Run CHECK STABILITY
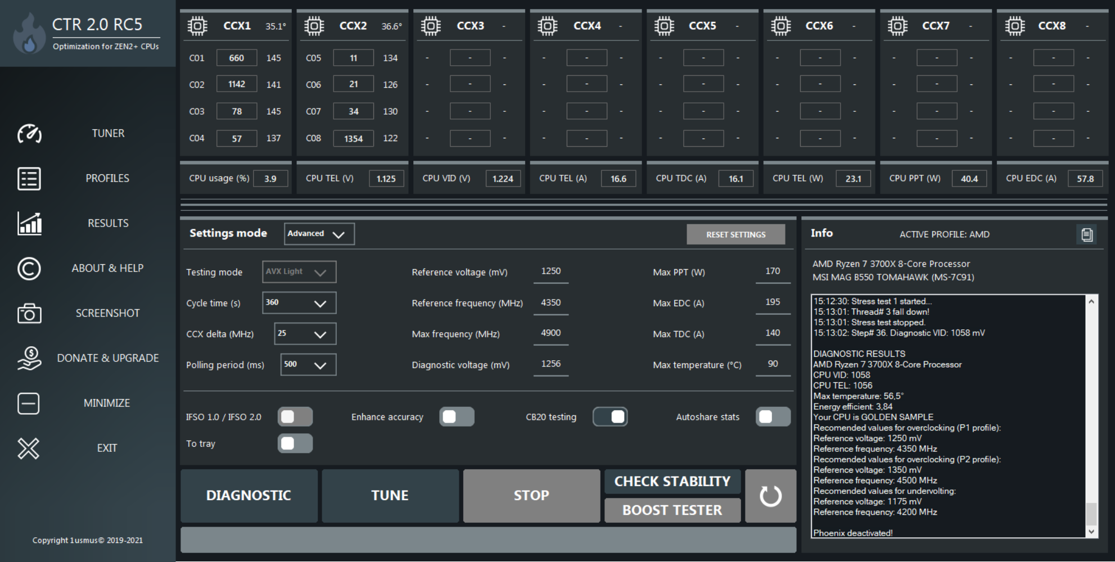 (x=672, y=482)
